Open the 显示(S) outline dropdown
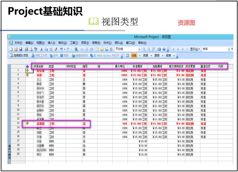 (195, 49)
